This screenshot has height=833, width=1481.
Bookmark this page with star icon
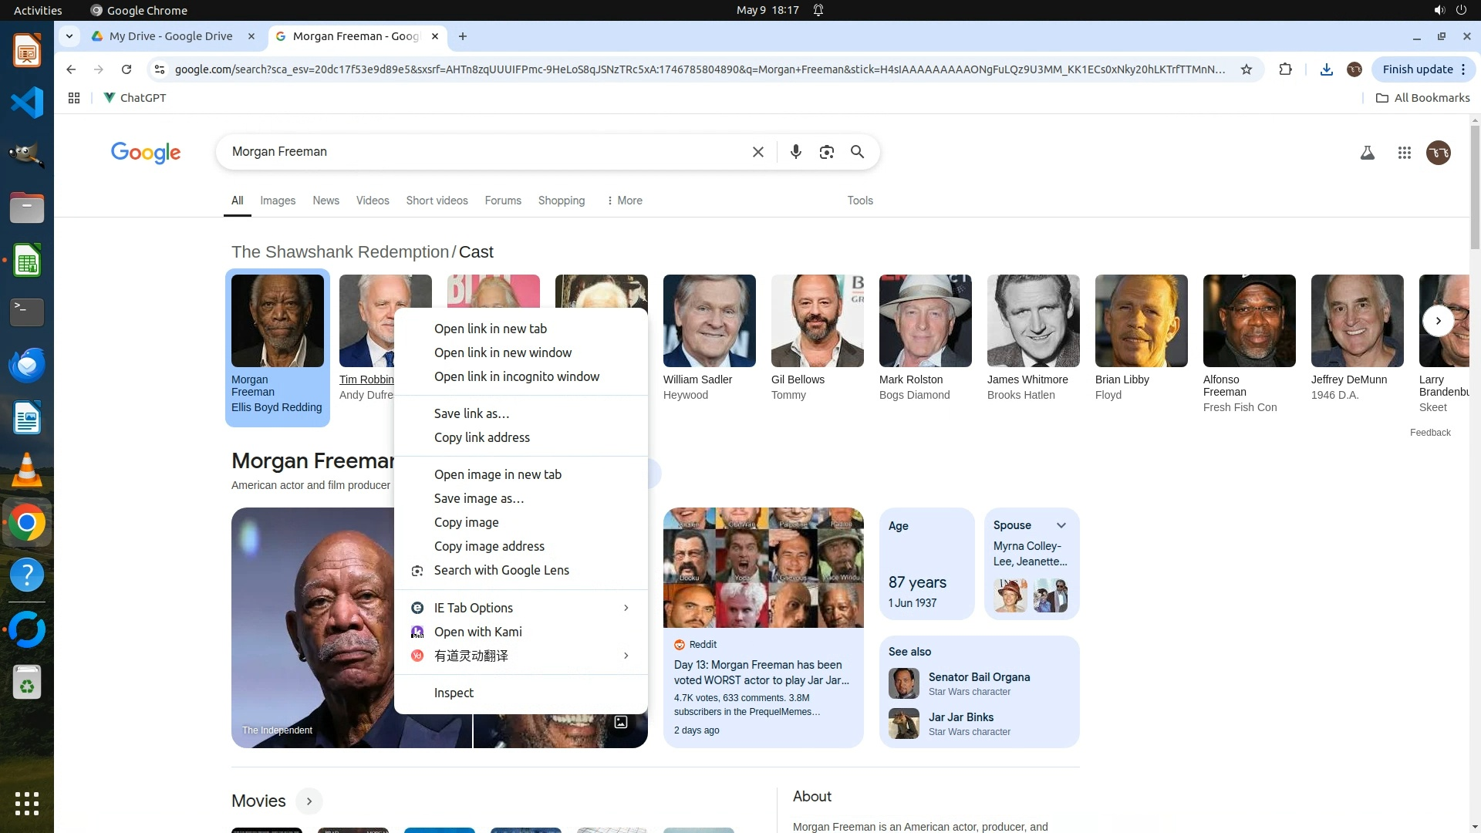pos(1246,69)
